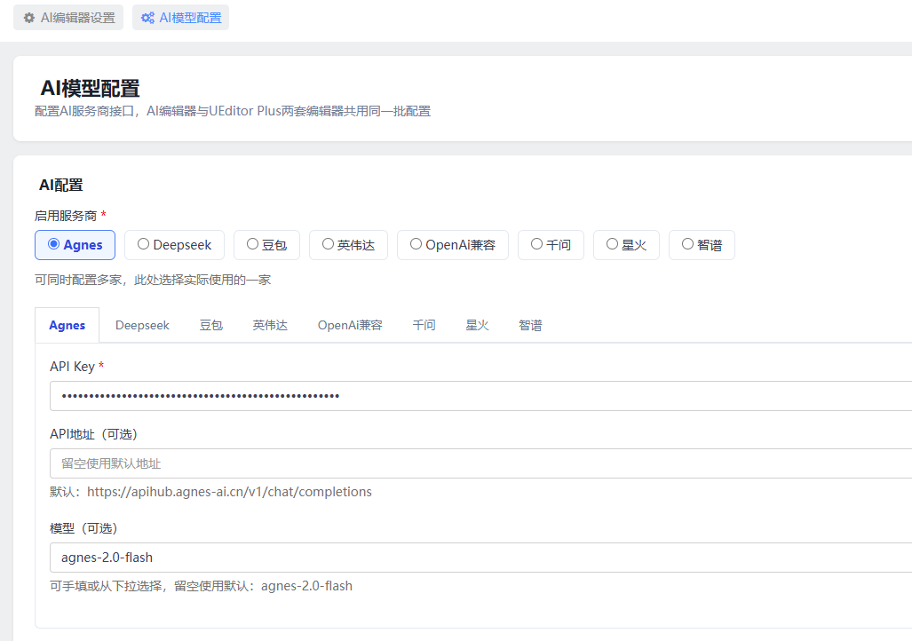Open the 模型 combo box agnes-2.0-flash
Image resolution: width=912 pixels, height=641 pixels.
[480, 558]
